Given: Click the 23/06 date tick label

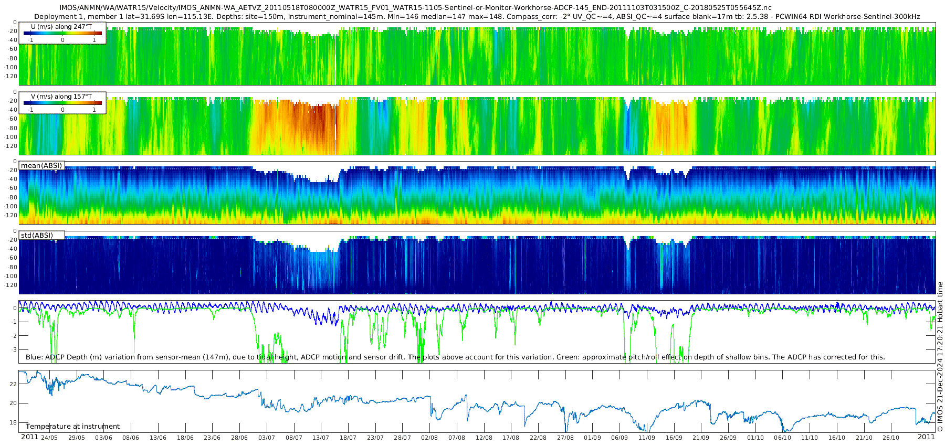Looking at the screenshot, I should coord(212,438).
